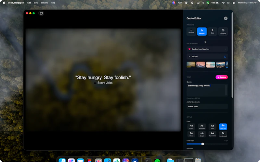Click the Font Size slider handle
The image size is (260, 162).
(203, 144)
